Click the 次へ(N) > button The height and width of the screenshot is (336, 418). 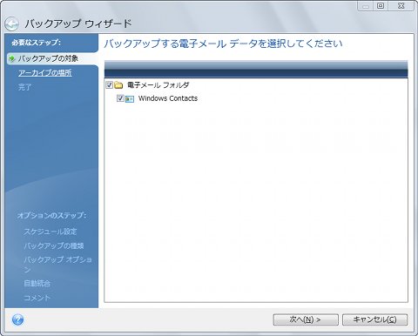click(x=306, y=319)
